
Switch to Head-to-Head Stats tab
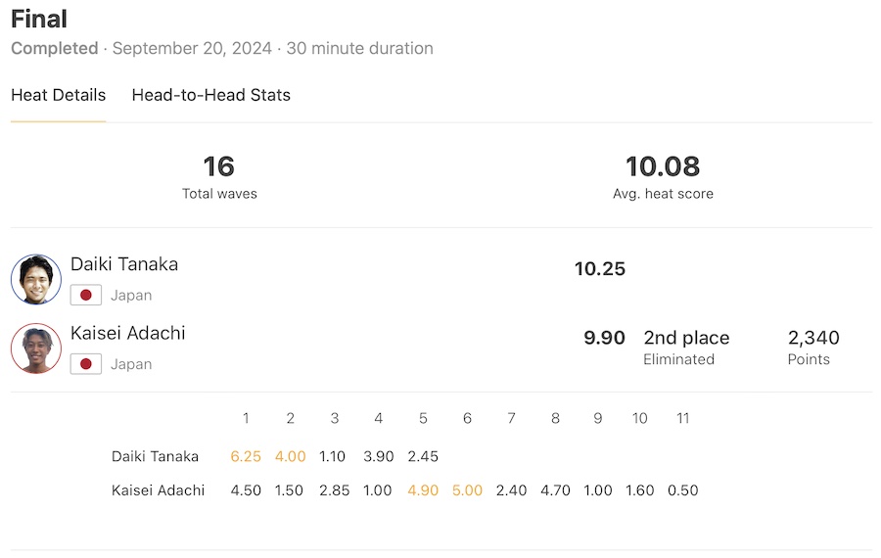(x=210, y=95)
